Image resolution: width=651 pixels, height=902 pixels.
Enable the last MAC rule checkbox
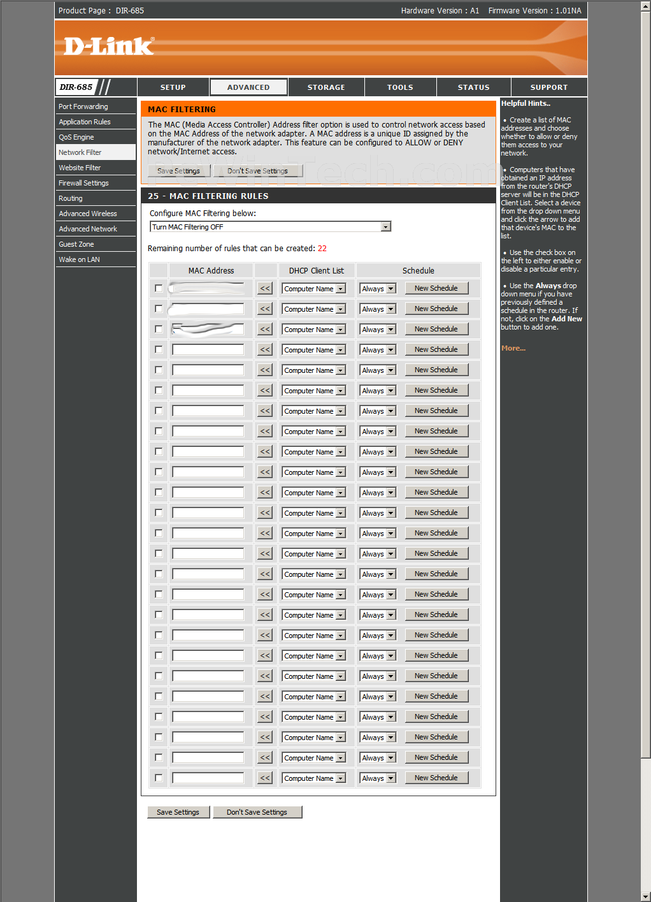point(159,778)
